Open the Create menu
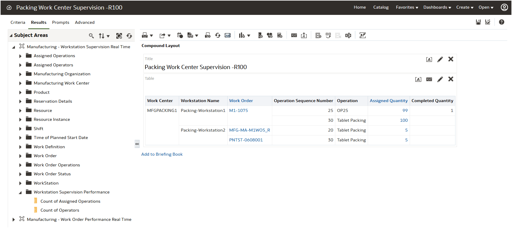Viewport: 512px width, 228px height. 465,7
